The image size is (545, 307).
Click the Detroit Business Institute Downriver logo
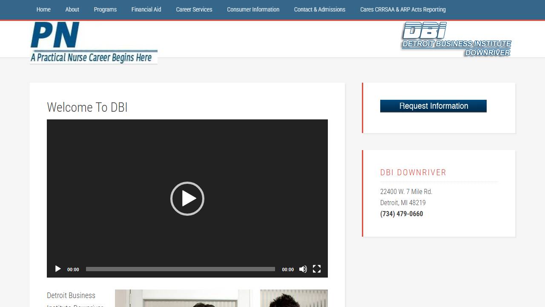456,40
